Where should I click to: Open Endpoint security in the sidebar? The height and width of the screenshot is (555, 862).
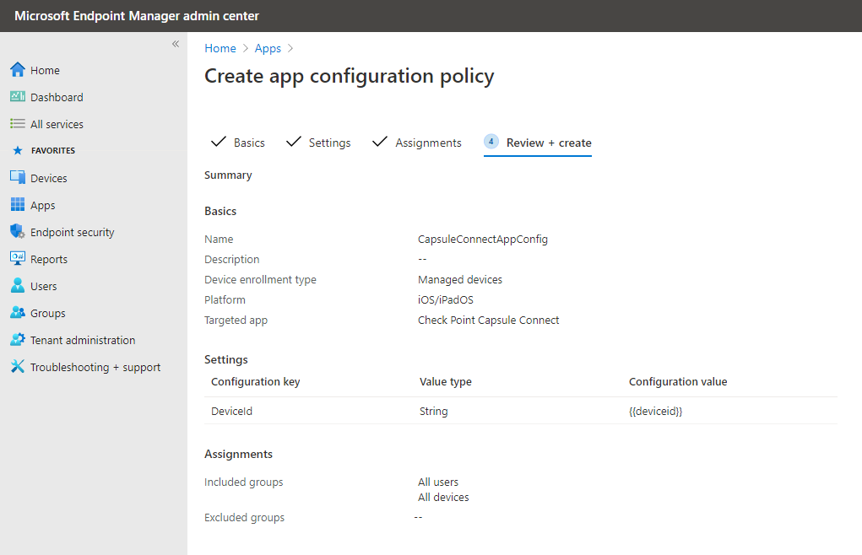pyautogui.click(x=72, y=232)
